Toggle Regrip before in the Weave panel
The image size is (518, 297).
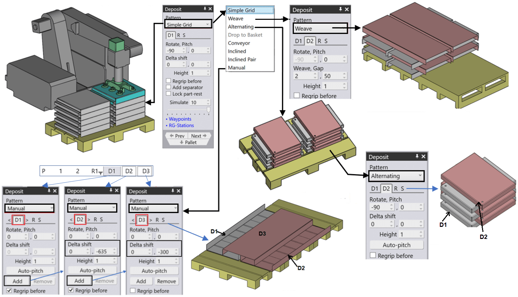click(x=297, y=96)
